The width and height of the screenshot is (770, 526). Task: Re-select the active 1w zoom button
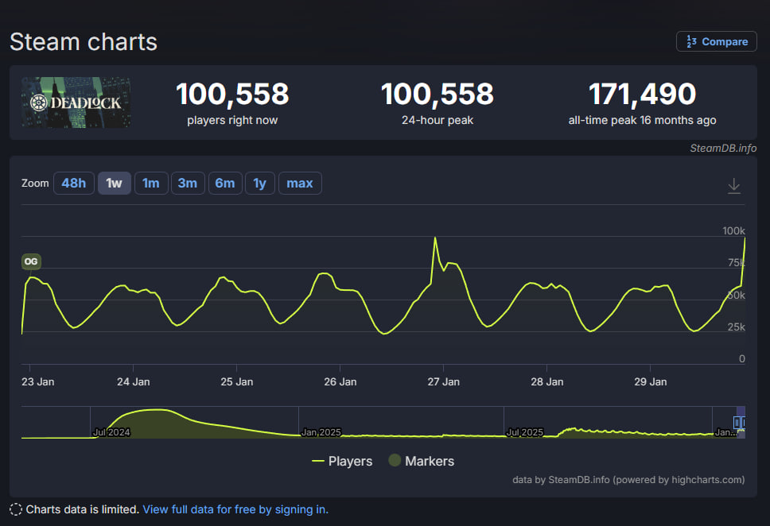point(114,183)
